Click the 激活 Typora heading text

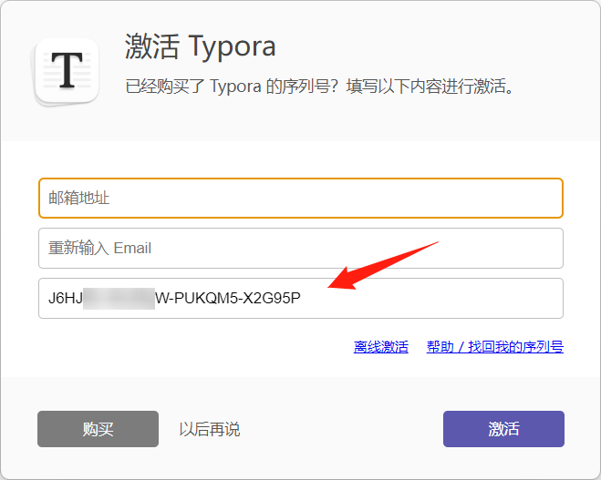[200, 46]
